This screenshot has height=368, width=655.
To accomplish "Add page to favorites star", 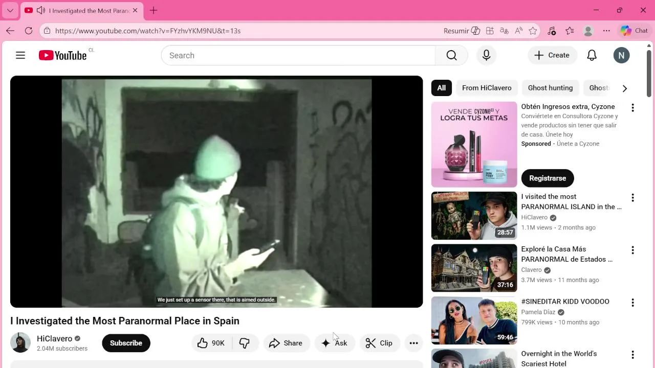I will click(x=533, y=31).
